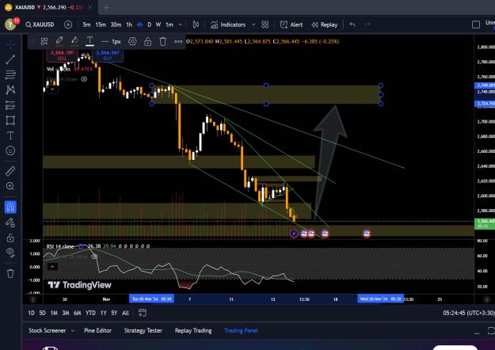Collapse the RSI pane legend arrow
Viewport: 495px width, 350px height.
coord(52,267)
